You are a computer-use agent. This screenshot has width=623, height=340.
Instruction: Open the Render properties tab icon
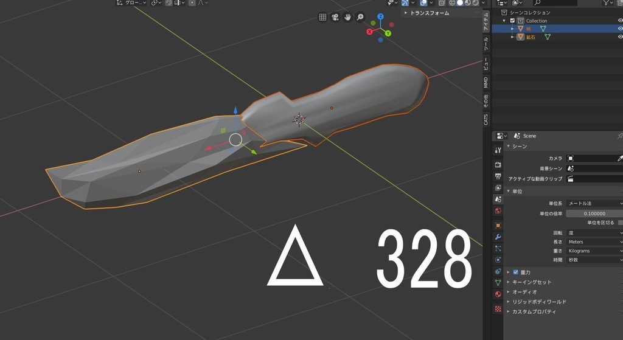498,164
